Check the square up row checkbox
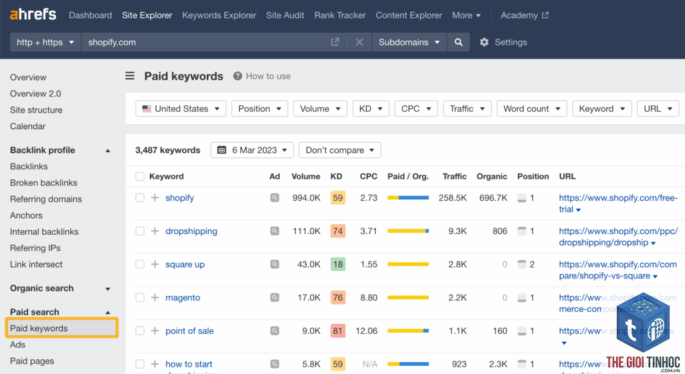The width and height of the screenshot is (685, 374). pos(140,264)
